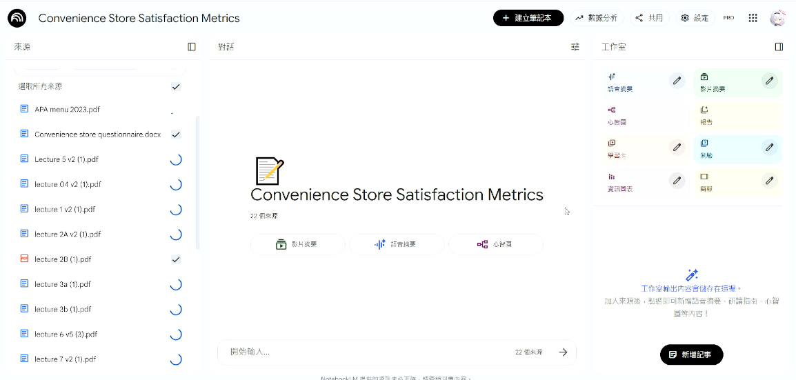This screenshot has width=796, height=380.
Task: Open the chat settings sliders icon
Action: [575, 47]
